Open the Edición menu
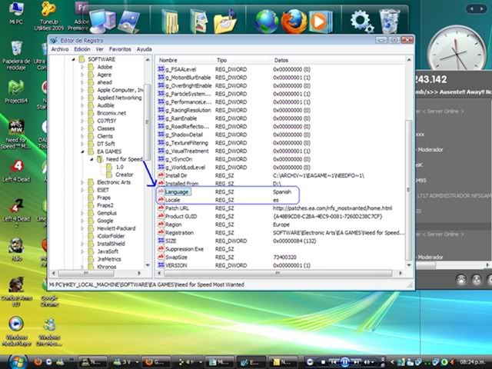492x369 pixels. 82,49
